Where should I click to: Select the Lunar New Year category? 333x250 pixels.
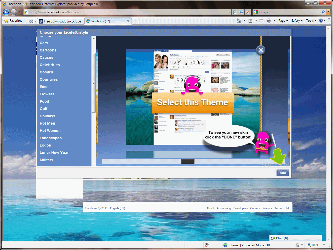tap(54, 153)
